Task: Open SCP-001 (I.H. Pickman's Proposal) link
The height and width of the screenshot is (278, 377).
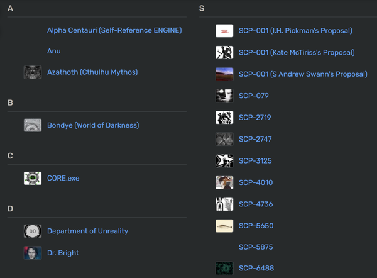Action: point(295,31)
